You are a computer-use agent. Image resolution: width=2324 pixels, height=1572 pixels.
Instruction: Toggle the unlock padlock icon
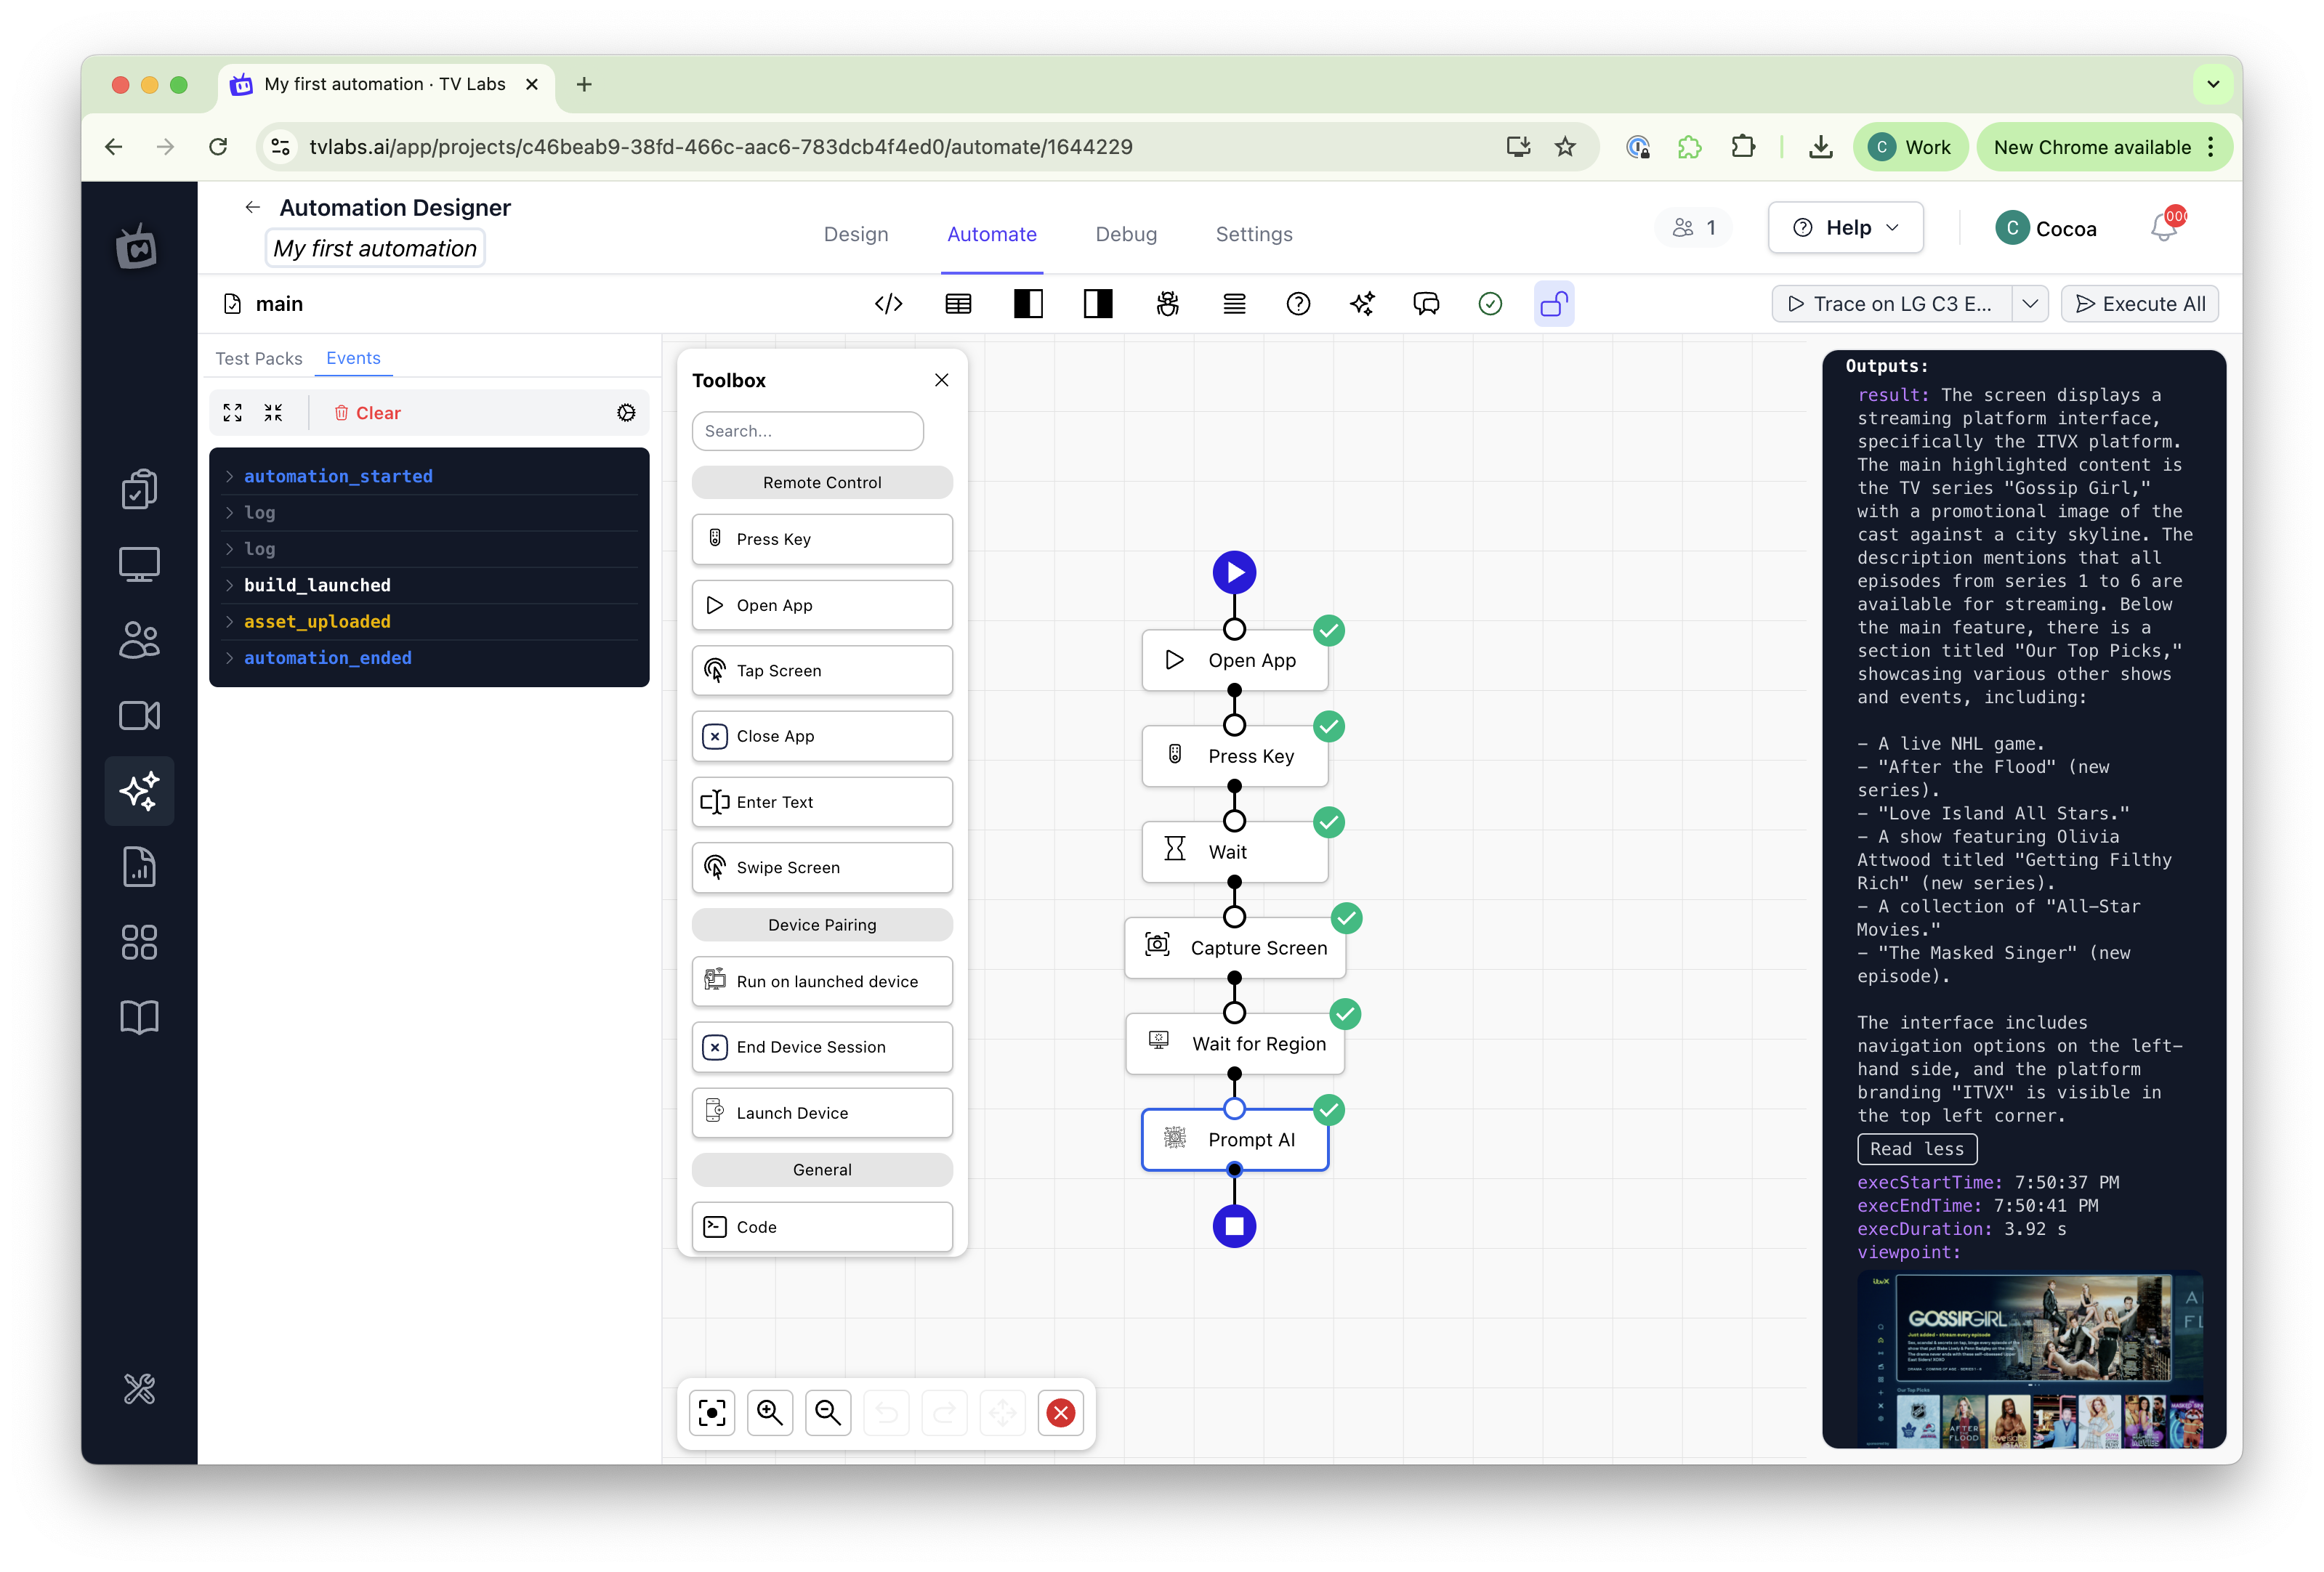pos(1553,304)
